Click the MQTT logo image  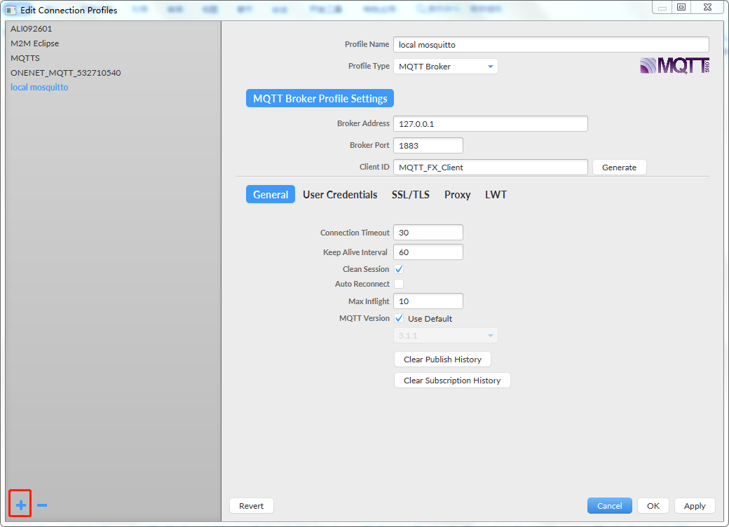[x=674, y=66]
